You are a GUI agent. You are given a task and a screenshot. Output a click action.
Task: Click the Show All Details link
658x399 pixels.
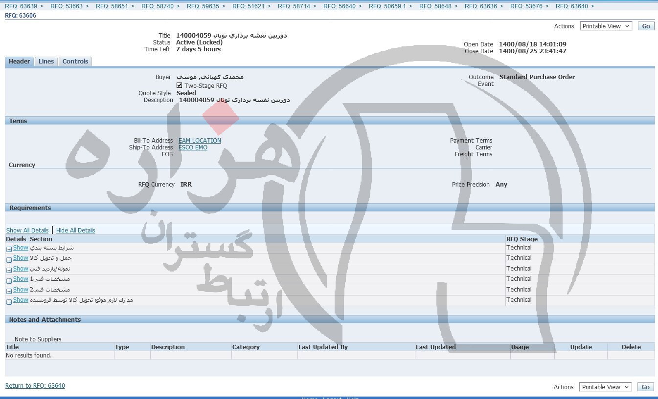(27, 231)
